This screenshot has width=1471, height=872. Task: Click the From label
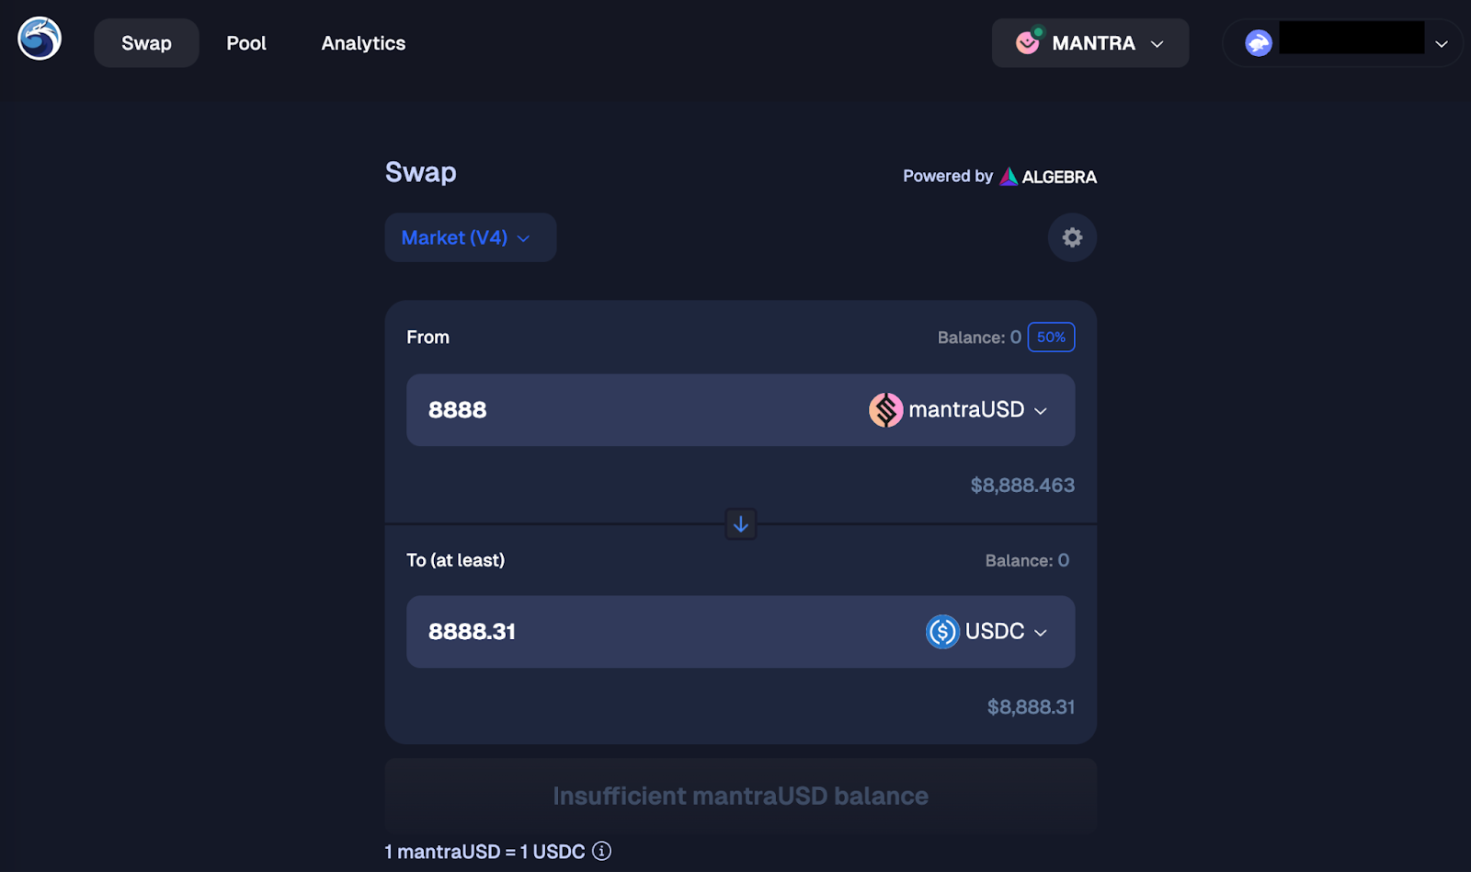point(428,338)
